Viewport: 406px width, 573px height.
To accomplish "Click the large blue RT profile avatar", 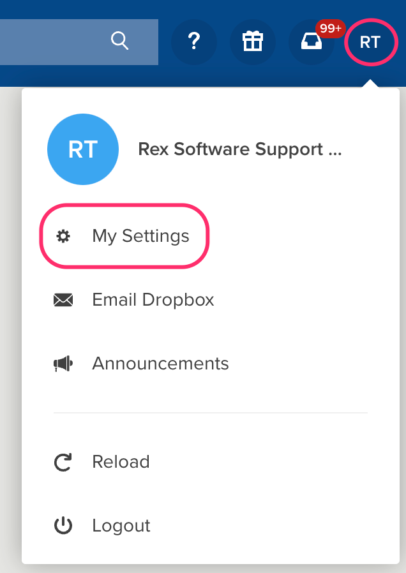I will click(x=83, y=149).
